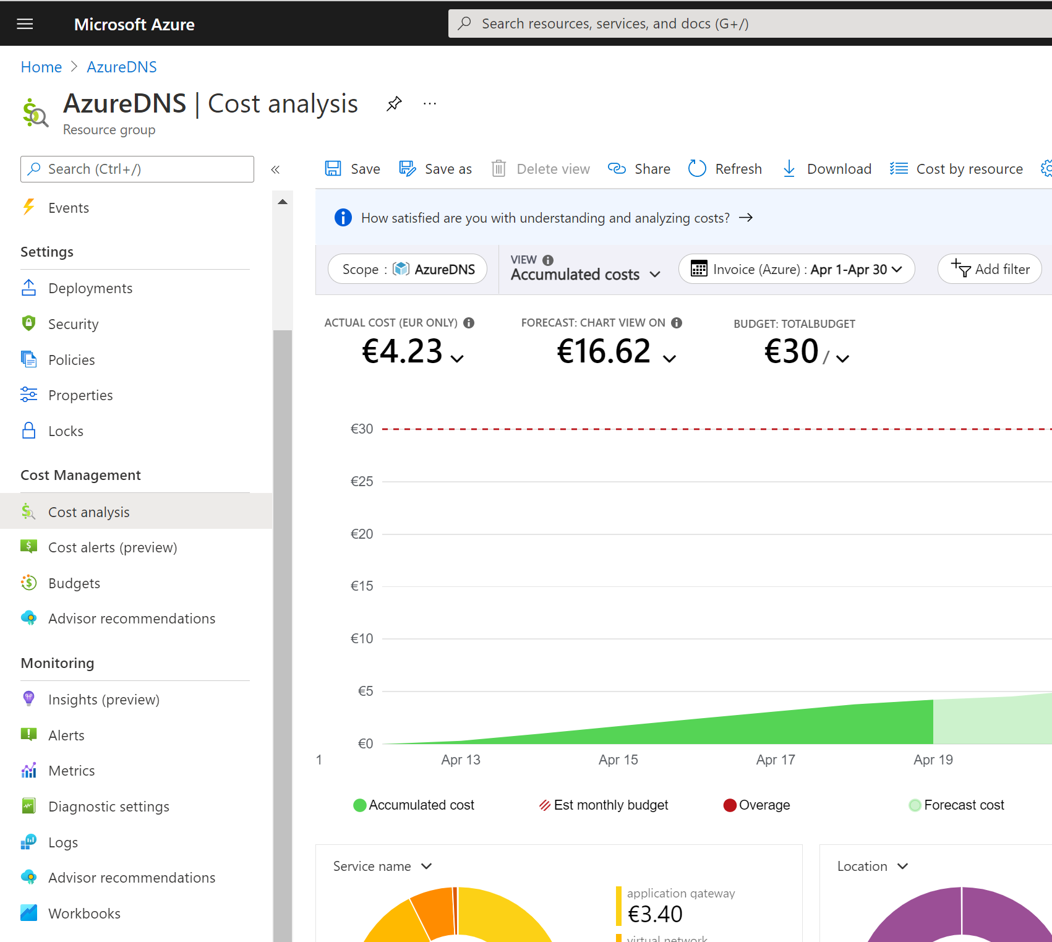The width and height of the screenshot is (1052, 942).
Task: Toggle Forecast cost legend swatch
Action: (x=915, y=805)
